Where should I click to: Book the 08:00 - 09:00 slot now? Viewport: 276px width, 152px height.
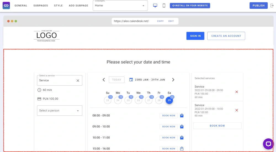coord(169,116)
